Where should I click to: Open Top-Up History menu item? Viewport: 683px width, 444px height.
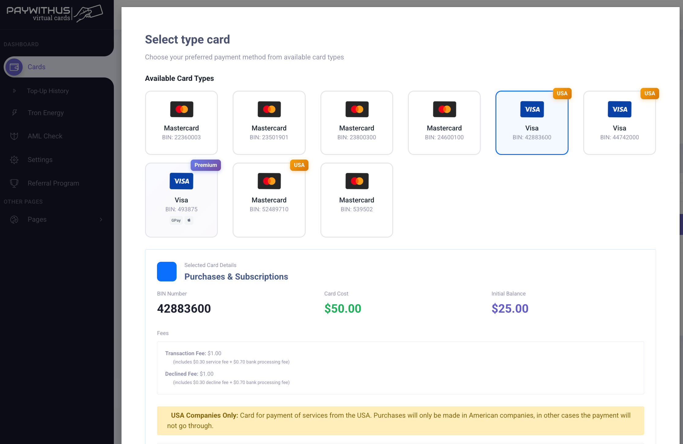click(48, 91)
